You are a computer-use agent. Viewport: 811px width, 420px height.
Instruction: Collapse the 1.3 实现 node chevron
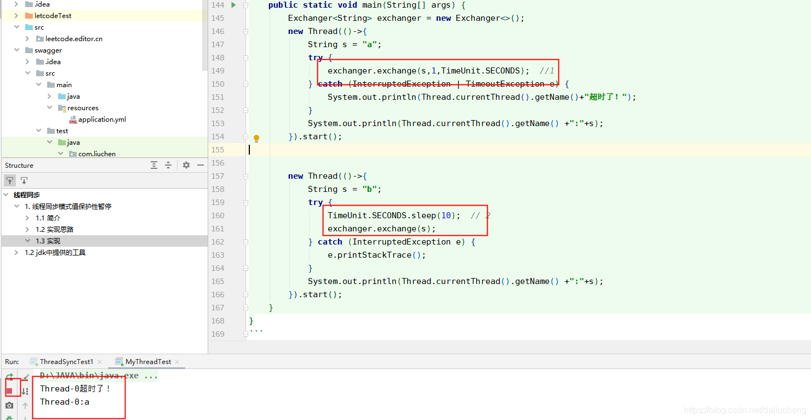pyautogui.click(x=27, y=241)
